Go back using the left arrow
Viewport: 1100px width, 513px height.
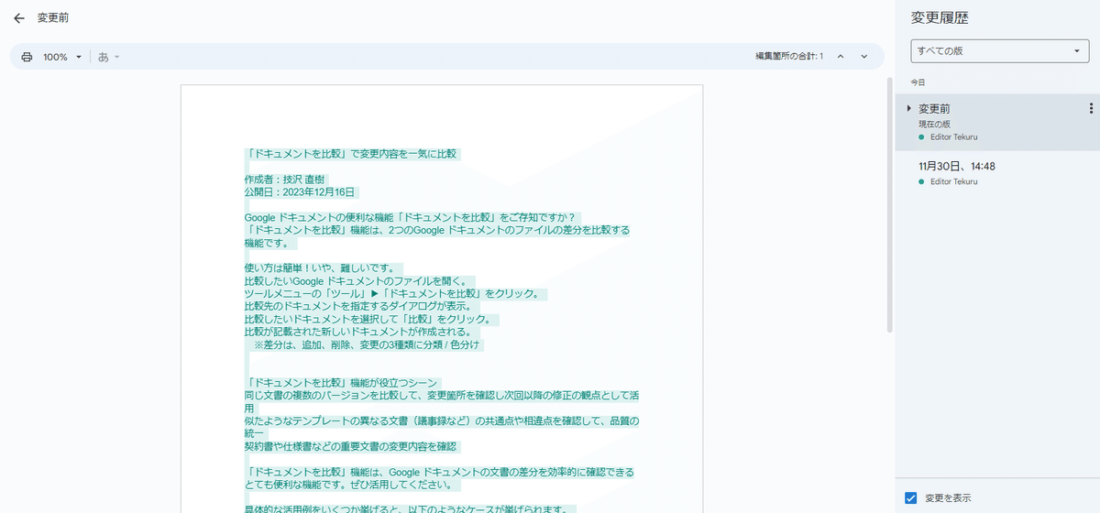click(19, 18)
